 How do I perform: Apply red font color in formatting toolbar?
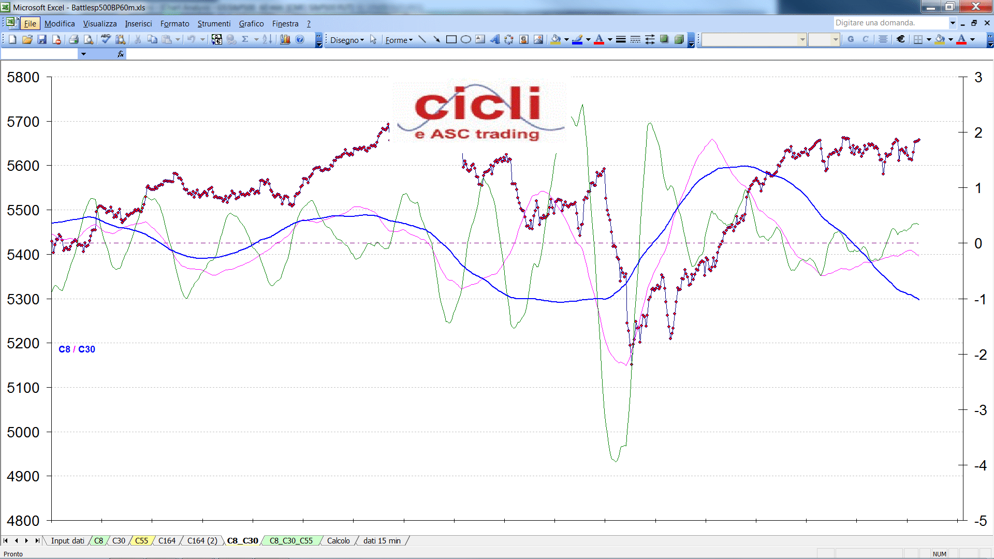[961, 39]
